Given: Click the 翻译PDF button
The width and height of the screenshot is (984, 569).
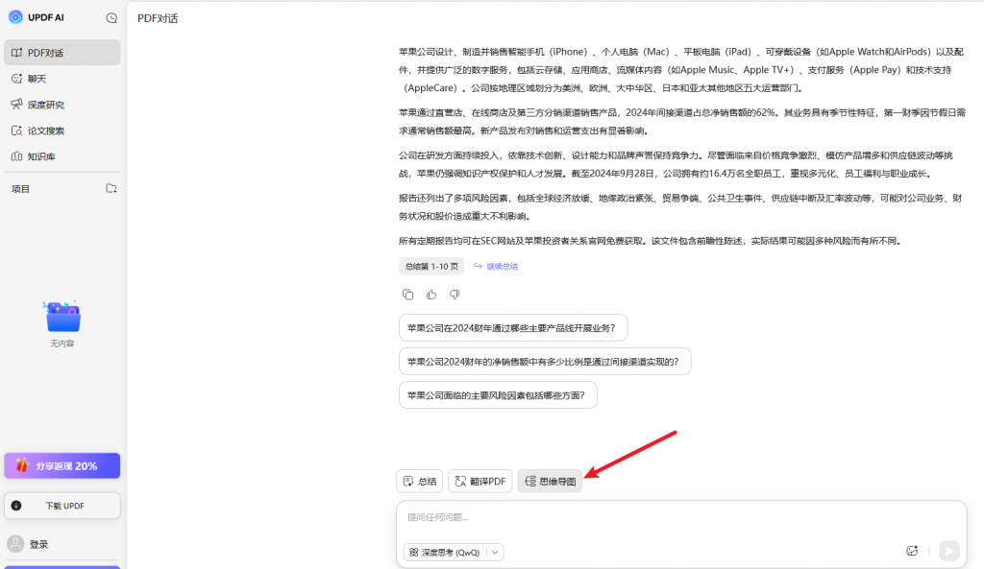Looking at the screenshot, I should click(x=480, y=482).
